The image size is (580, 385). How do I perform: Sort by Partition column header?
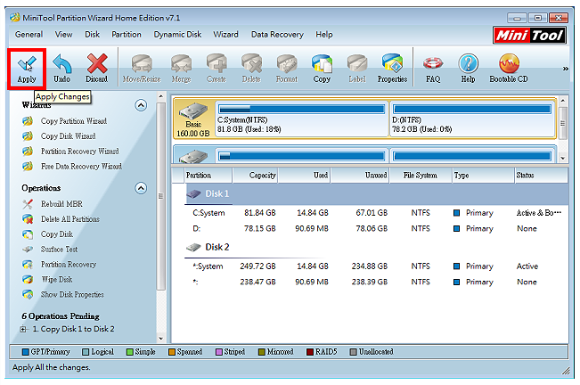point(208,176)
